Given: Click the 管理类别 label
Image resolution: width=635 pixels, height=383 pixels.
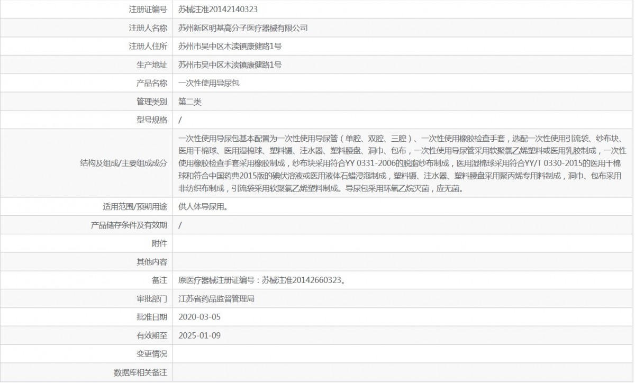Looking at the screenshot, I should click(x=151, y=102).
